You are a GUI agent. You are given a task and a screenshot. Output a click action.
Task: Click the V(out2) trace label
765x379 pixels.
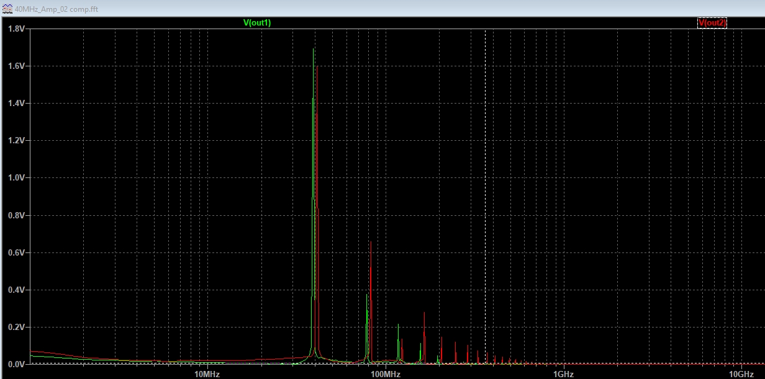[712, 23]
